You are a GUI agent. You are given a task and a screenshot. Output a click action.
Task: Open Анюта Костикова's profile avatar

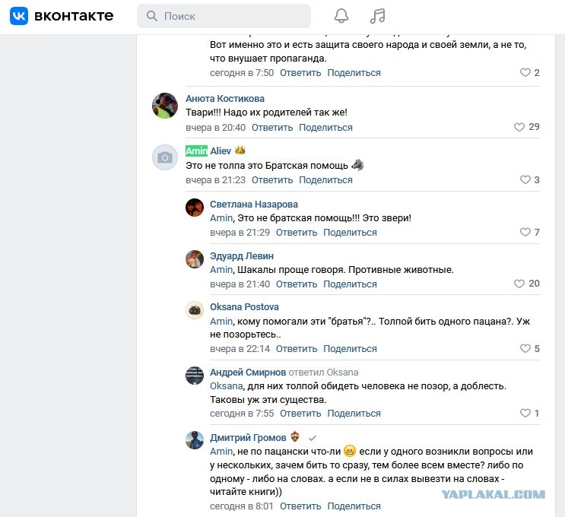pyautogui.click(x=165, y=106)
